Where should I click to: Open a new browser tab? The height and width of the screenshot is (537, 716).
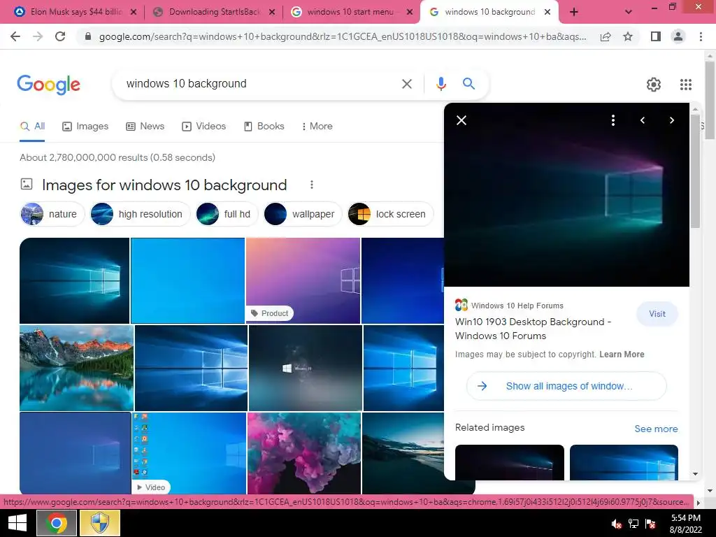574,13
